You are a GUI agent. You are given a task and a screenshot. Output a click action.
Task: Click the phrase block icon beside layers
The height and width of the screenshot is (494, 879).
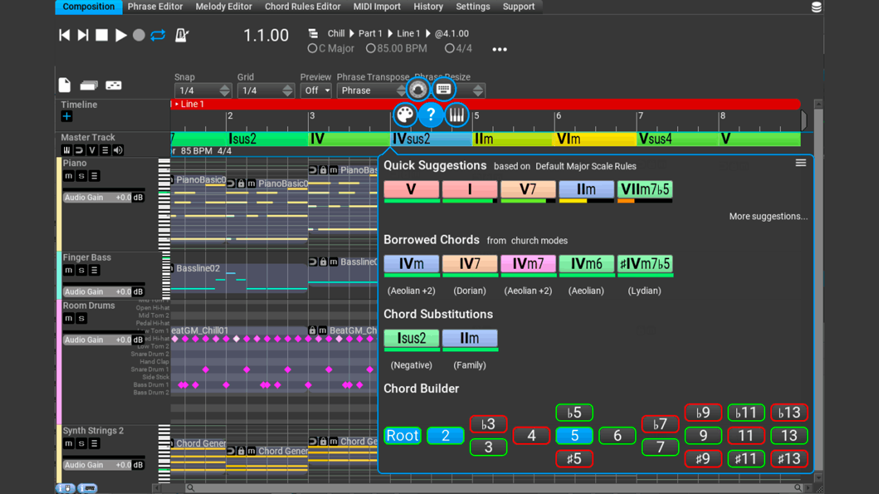coord(113,85)
